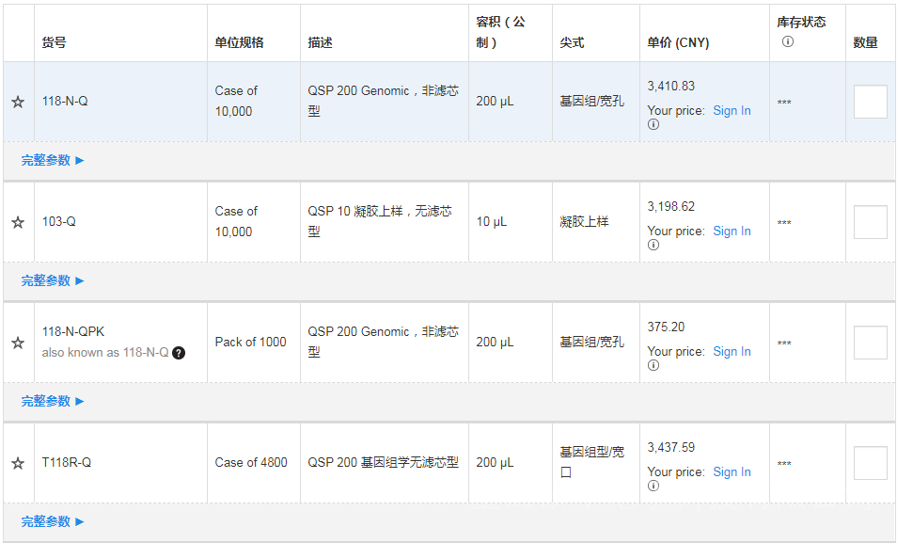Click the 单价 (CNY) column header

pos(678,42)
